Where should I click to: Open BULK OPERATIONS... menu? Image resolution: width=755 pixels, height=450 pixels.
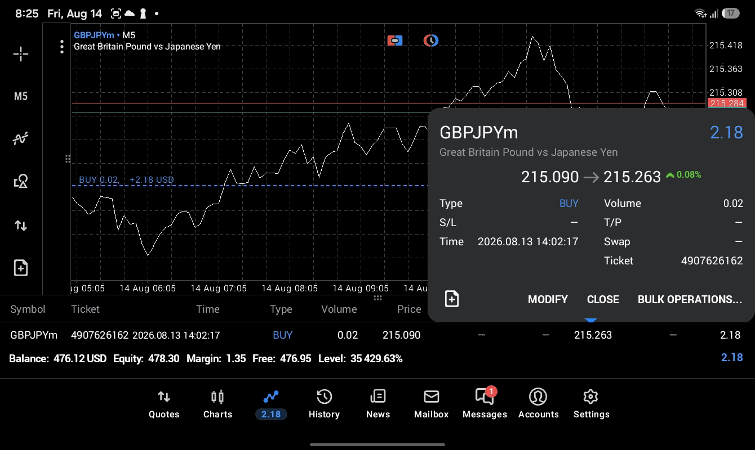coord(690,299)
